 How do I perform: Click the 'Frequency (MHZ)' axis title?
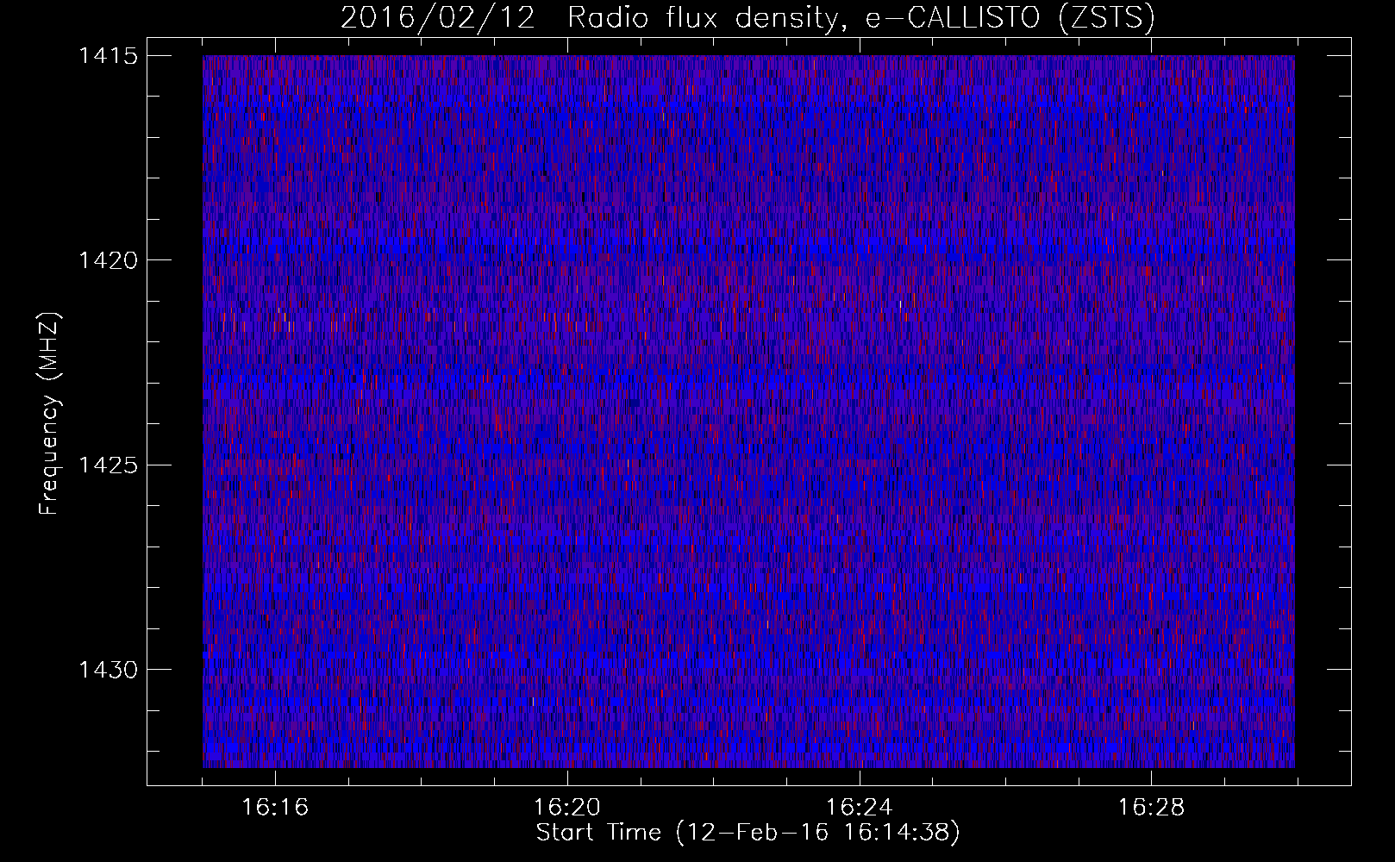click(50, 414)
